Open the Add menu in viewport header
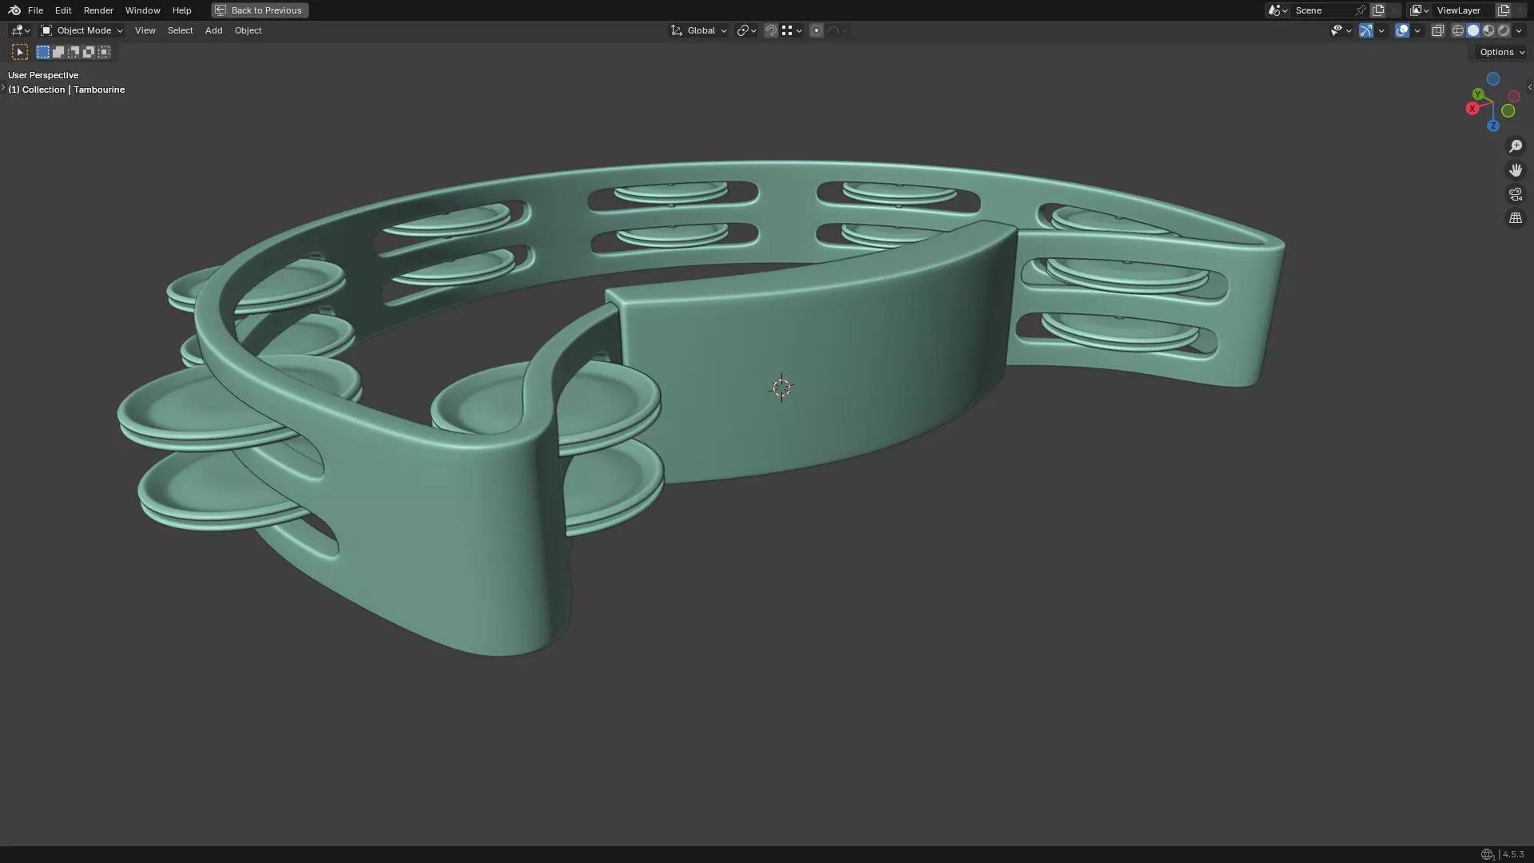The image size is (1534, 863). point(213,30)
